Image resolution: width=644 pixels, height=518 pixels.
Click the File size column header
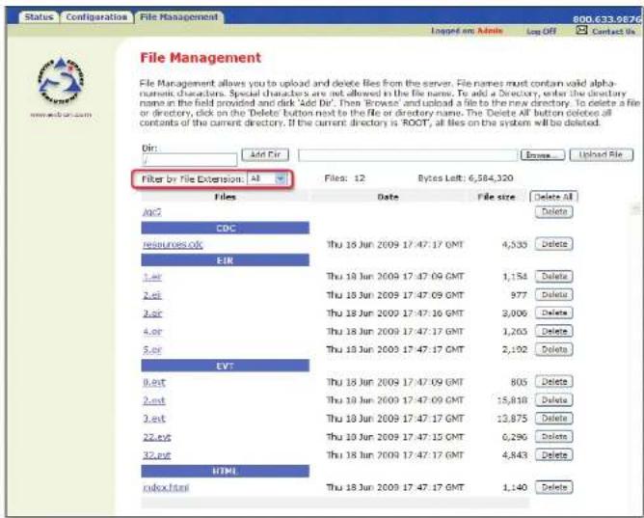click(496, 197)
